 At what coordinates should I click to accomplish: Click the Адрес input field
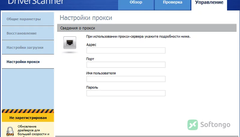pos(126,50)
